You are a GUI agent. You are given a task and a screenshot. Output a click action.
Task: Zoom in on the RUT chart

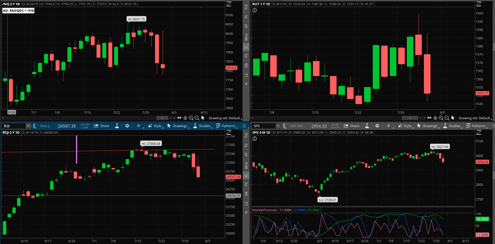click(x=441, y=118)
